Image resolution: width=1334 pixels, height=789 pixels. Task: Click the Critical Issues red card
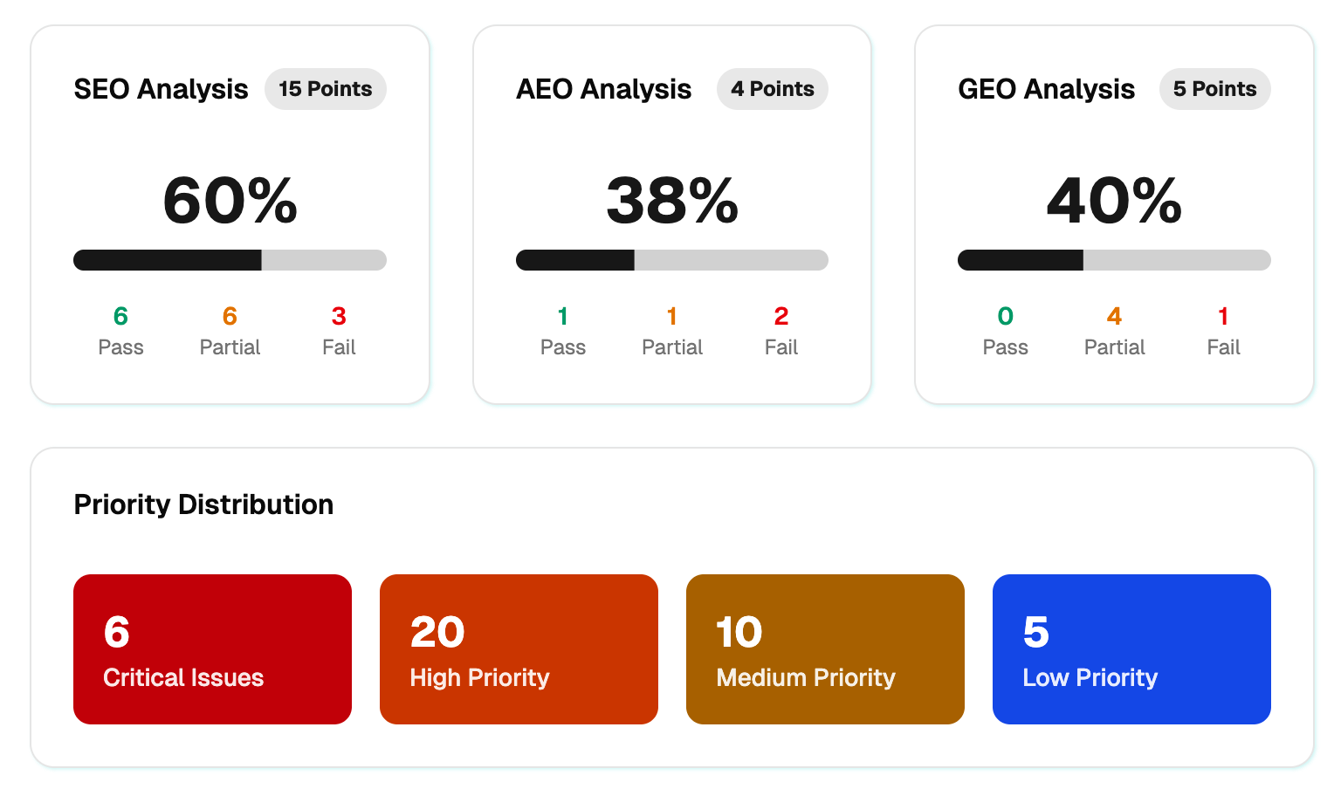click(212, 648)
